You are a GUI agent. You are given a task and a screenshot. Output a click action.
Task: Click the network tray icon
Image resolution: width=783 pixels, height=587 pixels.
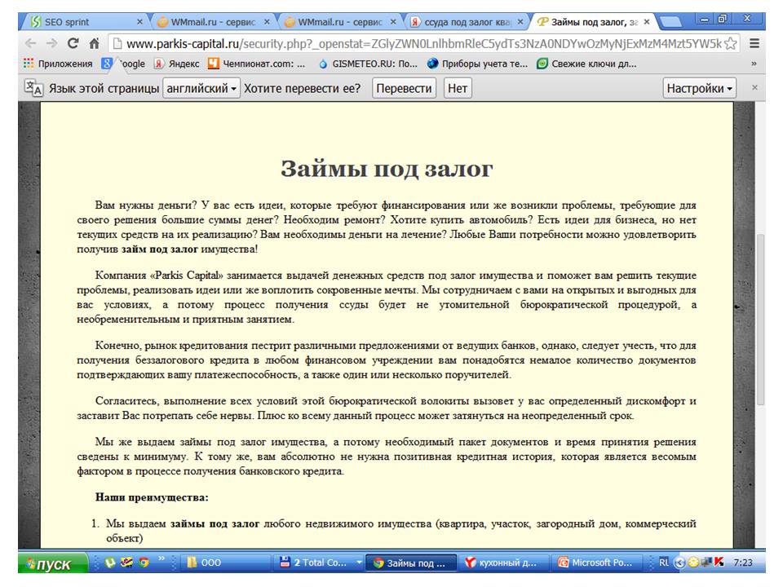[706, 563]
